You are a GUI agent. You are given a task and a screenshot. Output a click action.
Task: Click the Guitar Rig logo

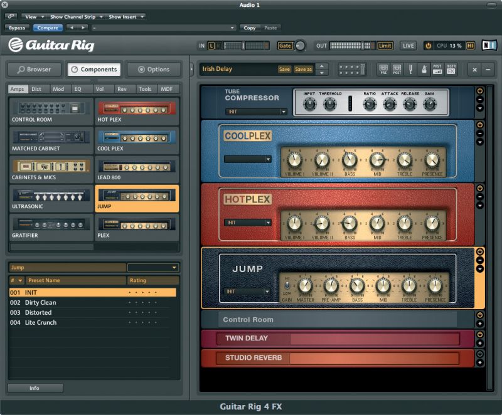[x=51, y=45]
